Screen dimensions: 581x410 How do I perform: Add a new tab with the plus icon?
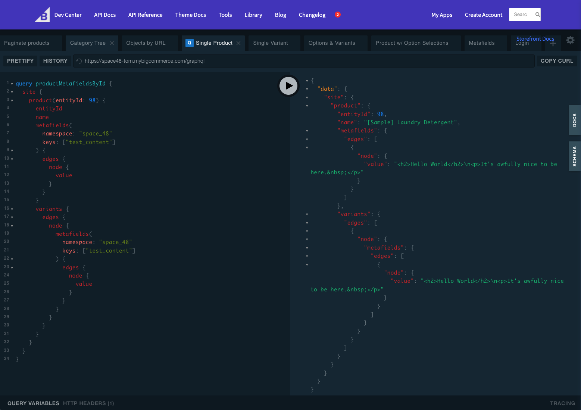553,44
